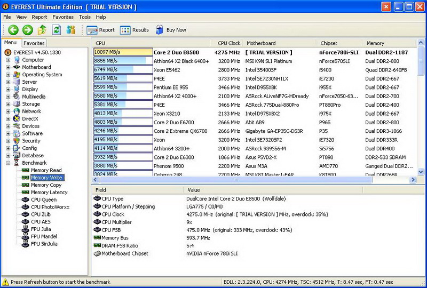Expand the Network tree node

pos(8,111)
